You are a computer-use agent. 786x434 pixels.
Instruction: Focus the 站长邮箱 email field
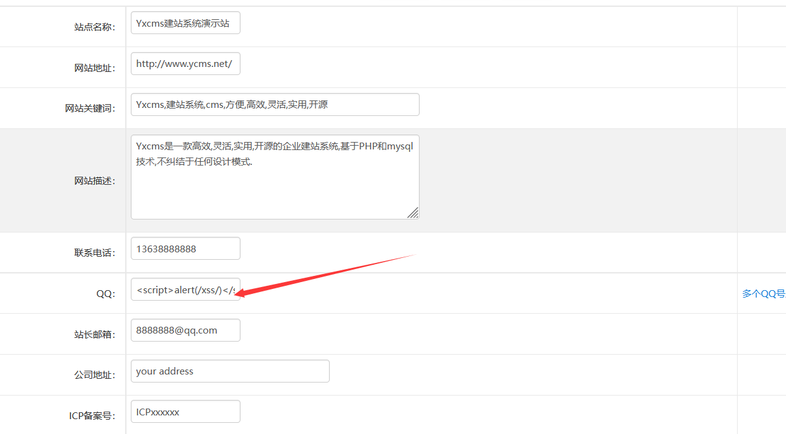tap(185, 330)
